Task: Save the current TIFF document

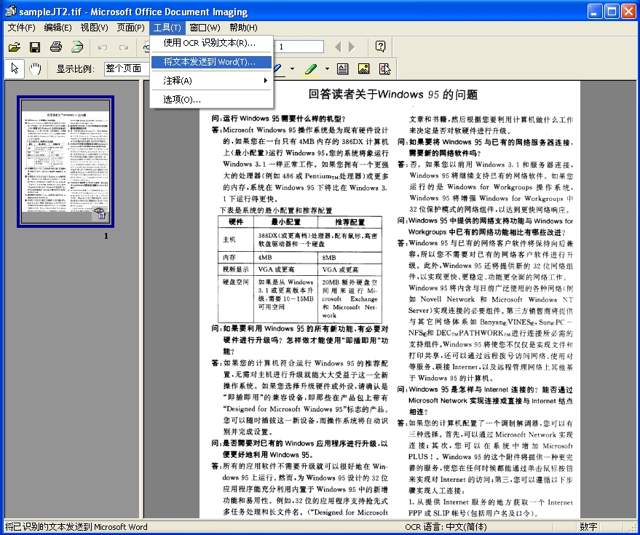Action: coord(35,46)
